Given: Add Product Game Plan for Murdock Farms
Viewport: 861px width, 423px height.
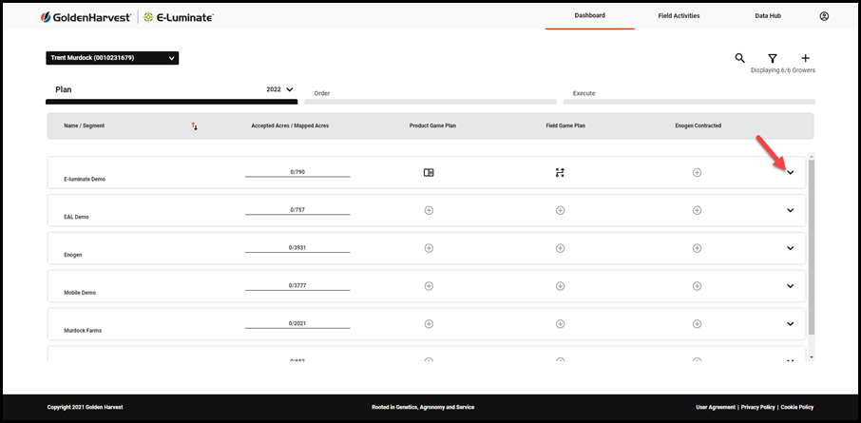Looking at the screenshot, I should [x=429, y=324].
